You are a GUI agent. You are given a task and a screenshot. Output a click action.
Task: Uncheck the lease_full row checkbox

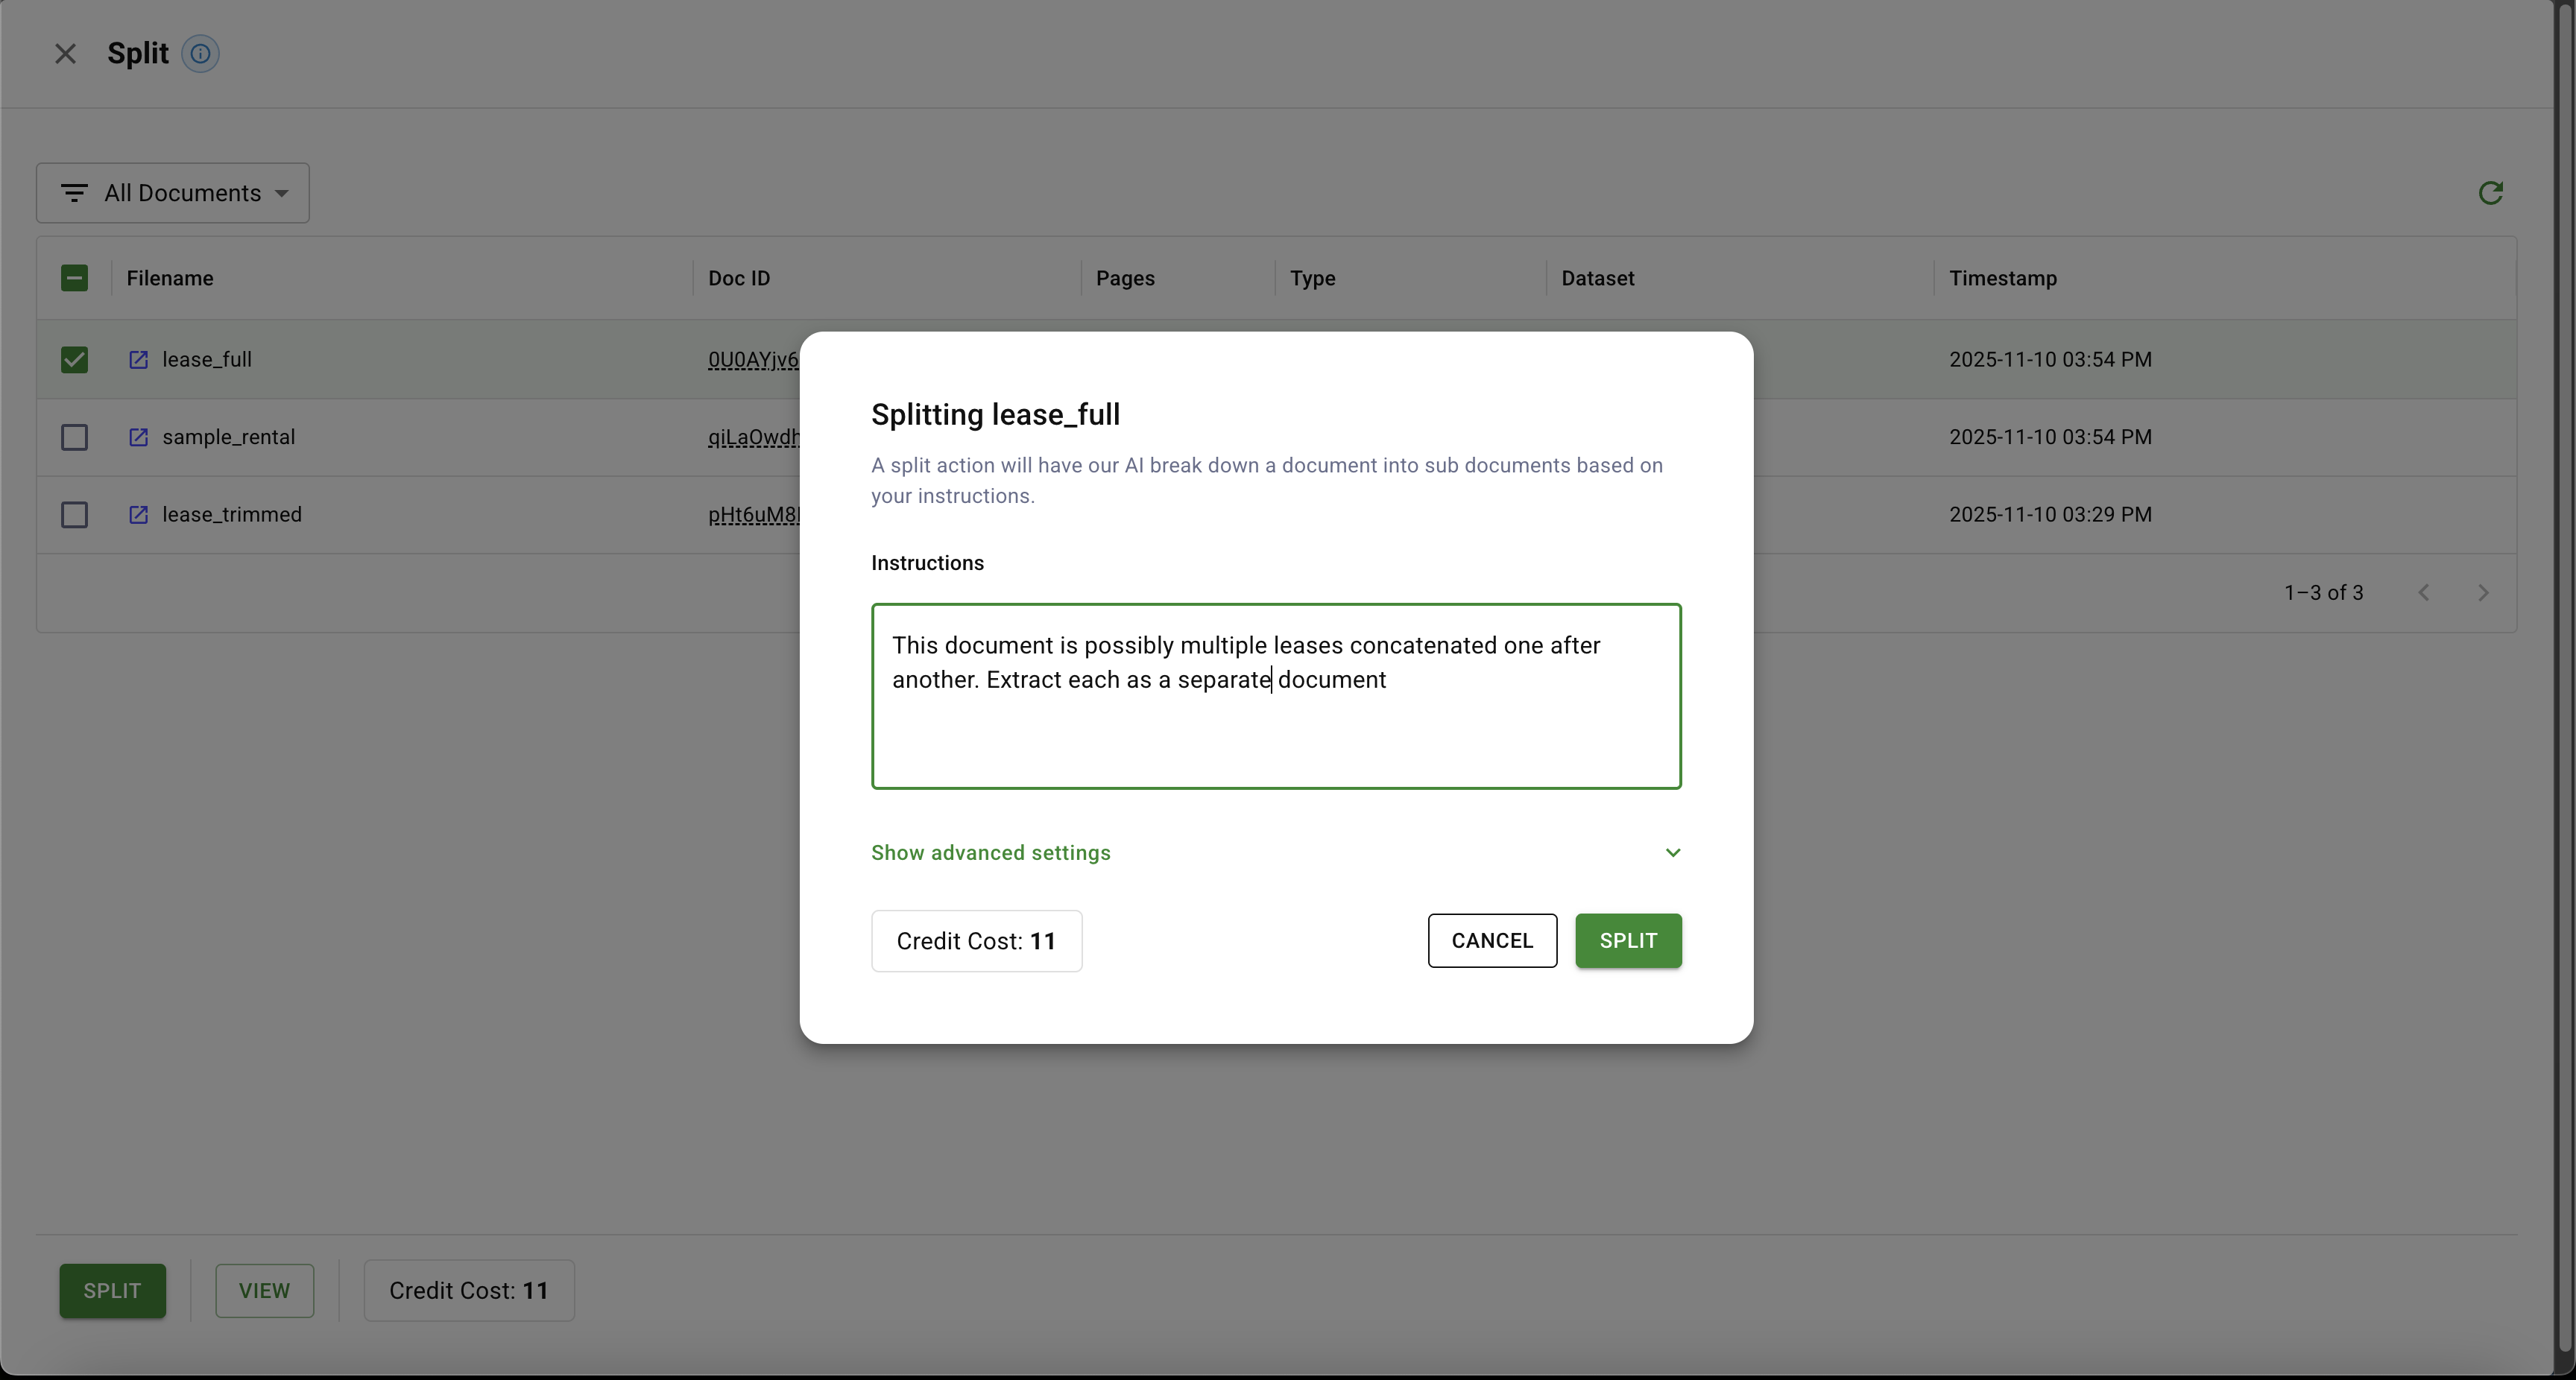[74, 360]
